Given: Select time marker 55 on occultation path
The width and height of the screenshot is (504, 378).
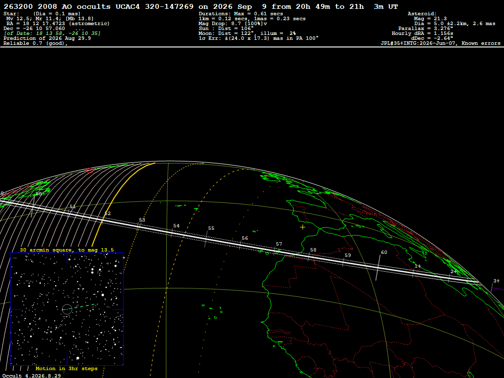Looking at the screenshot, I should click(211, 228).
